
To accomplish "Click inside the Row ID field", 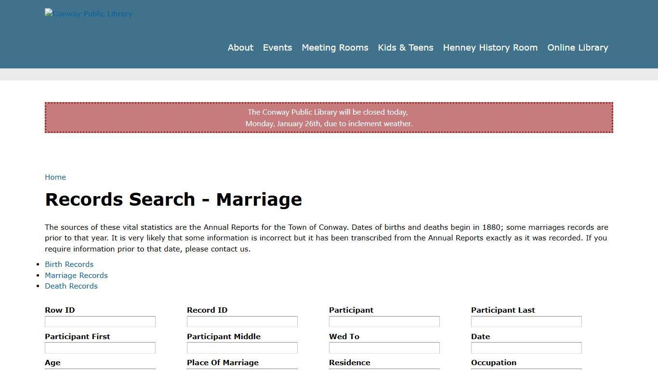I will click(x=100, y=321).
